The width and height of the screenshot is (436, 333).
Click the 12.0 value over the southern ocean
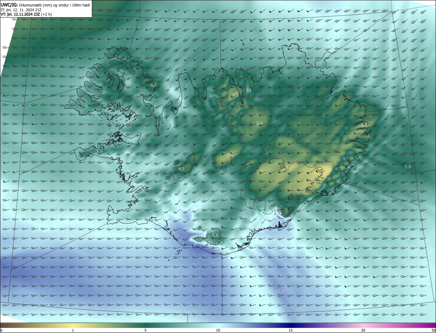[x=280, y=291]
